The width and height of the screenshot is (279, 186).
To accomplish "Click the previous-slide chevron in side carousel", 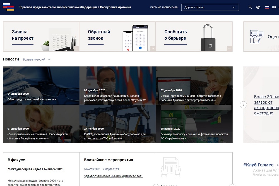I will click(x=243, y=105).
